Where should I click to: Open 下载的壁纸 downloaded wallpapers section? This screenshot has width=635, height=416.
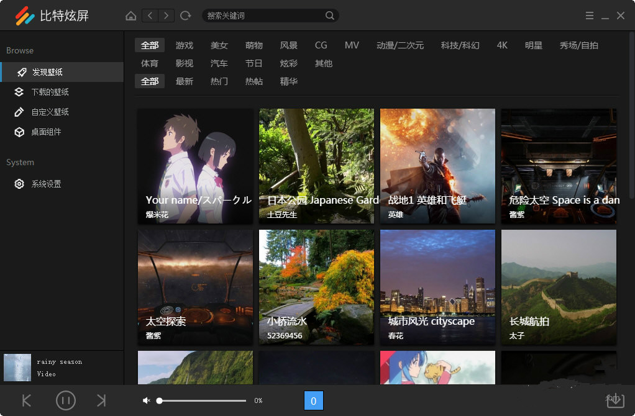pyautogui.click(x=19, y=92)
